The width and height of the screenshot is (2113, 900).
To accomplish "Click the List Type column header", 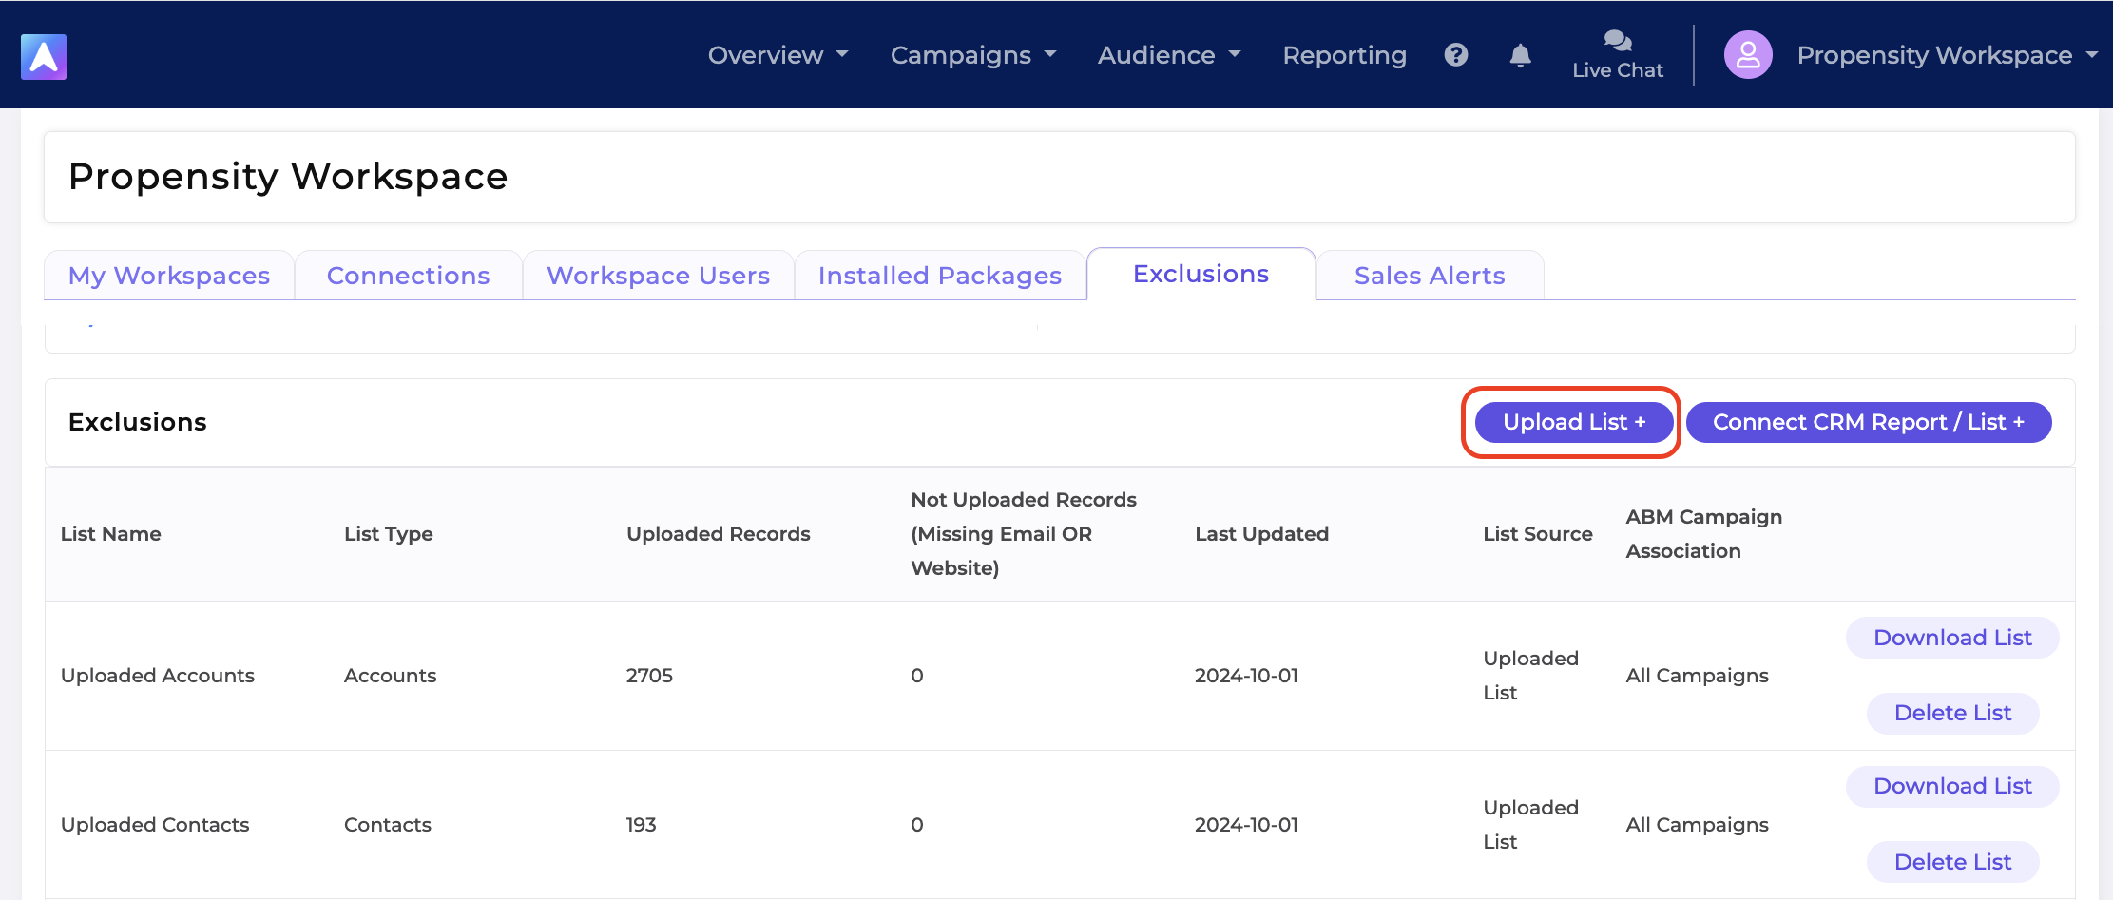I will (x=388, y=534).
